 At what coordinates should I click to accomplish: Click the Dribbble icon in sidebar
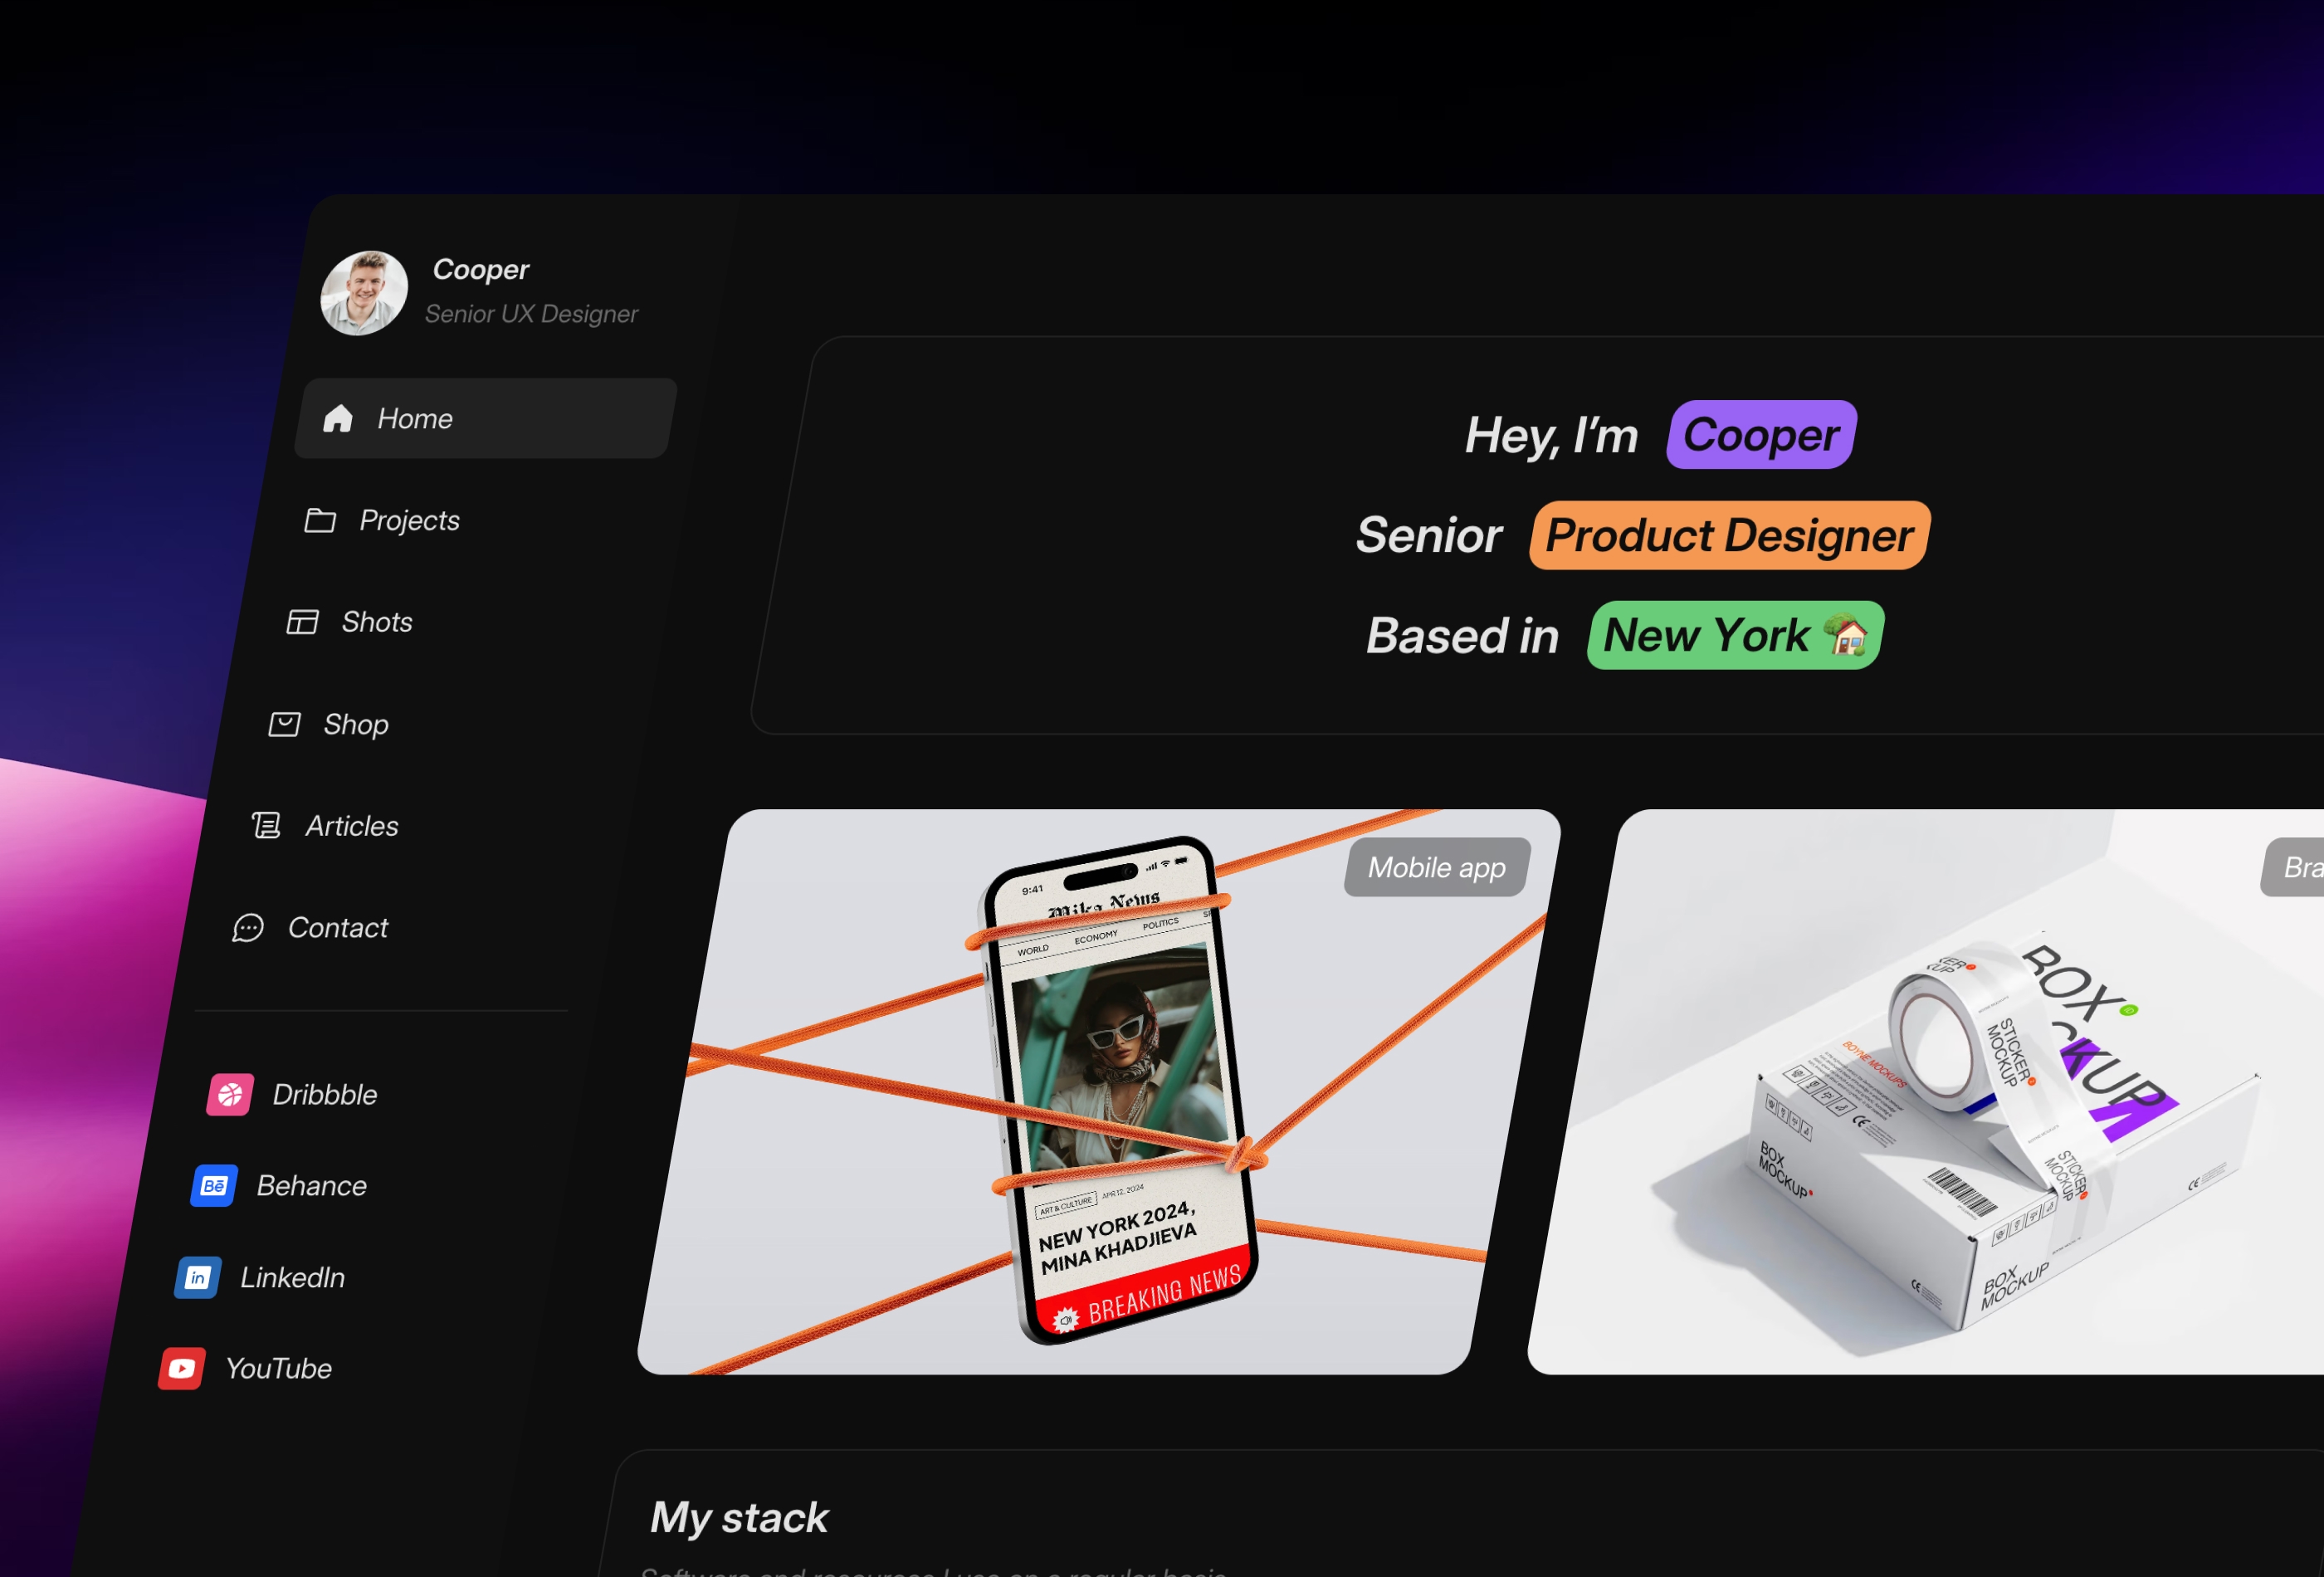[229, 1095]
